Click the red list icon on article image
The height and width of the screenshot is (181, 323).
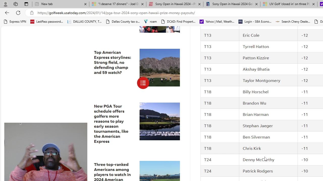pos(143,83)
